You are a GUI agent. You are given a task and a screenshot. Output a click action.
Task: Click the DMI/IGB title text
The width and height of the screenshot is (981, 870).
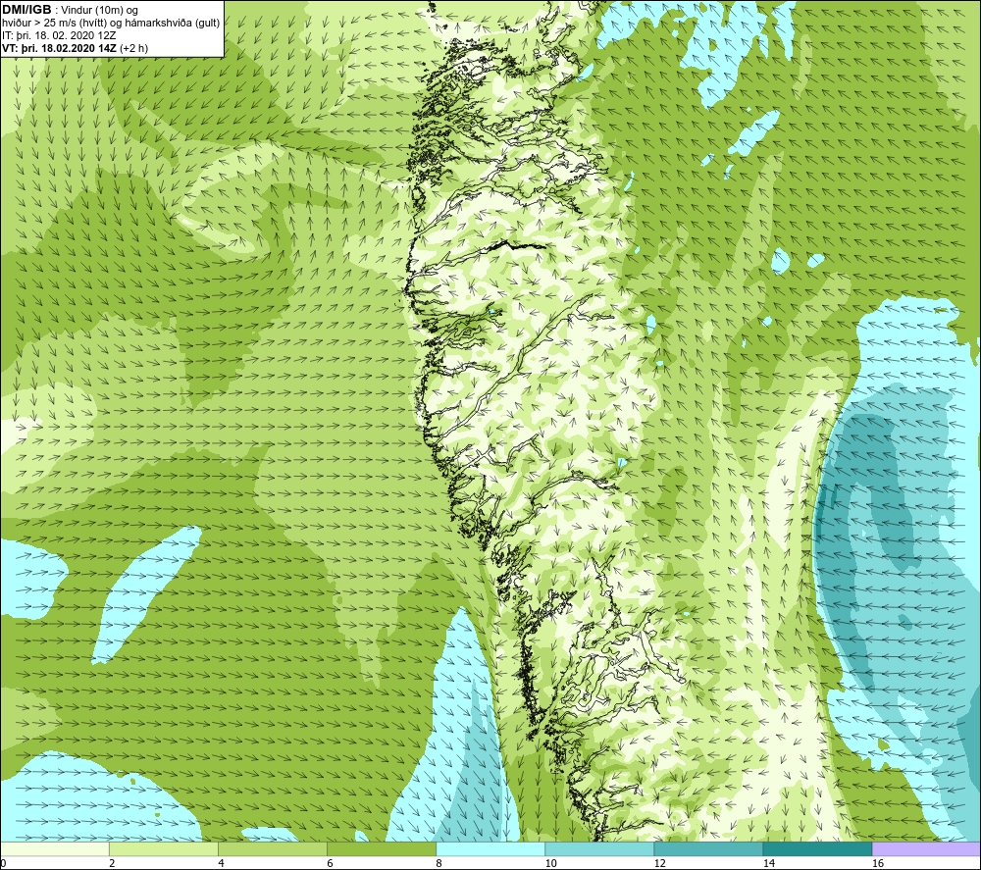coord(26,10)
